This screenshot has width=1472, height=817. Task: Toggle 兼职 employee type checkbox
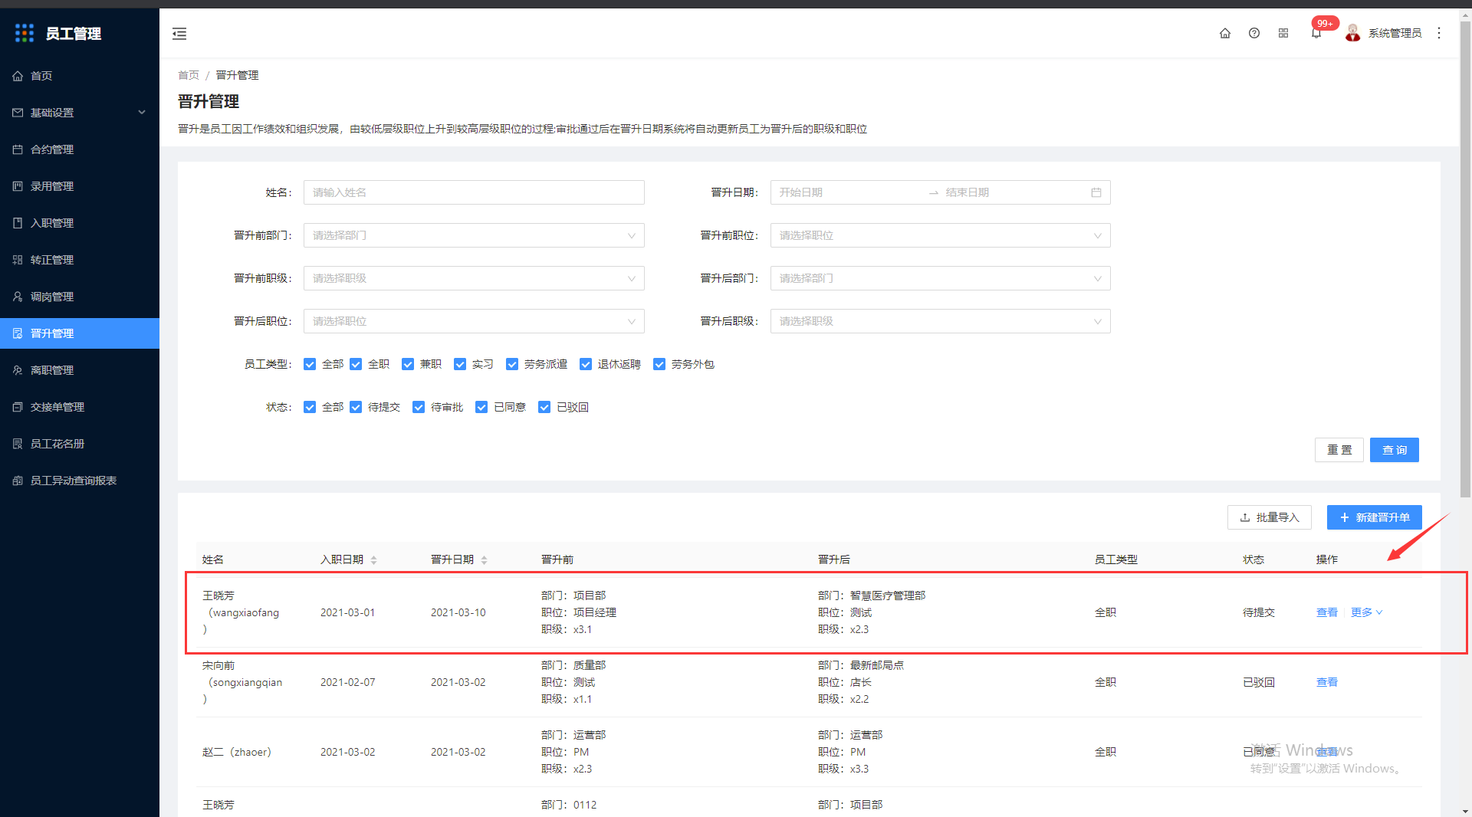[x=408, y=364]
